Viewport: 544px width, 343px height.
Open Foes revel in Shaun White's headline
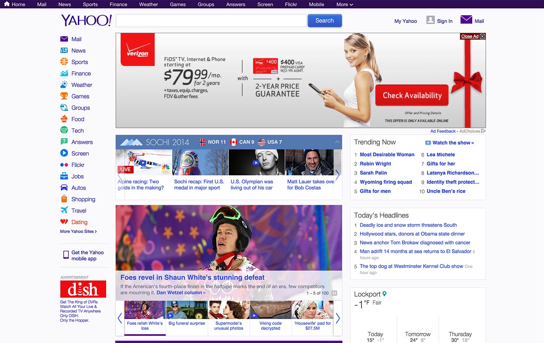point(192,277)
